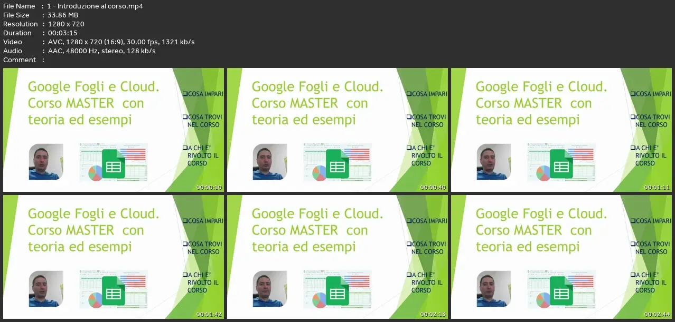This screenshot has height=322, width=675.
Task: Select the presenter webcam photo in the 00:02:13 frame
Action: pyautogui.click(x=270, y=289)
